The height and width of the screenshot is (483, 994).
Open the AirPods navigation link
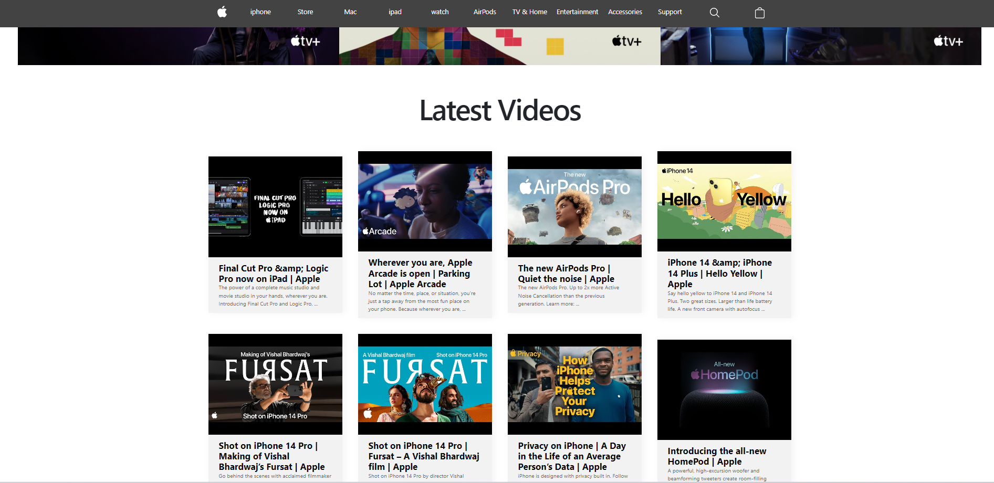[484, 12]
